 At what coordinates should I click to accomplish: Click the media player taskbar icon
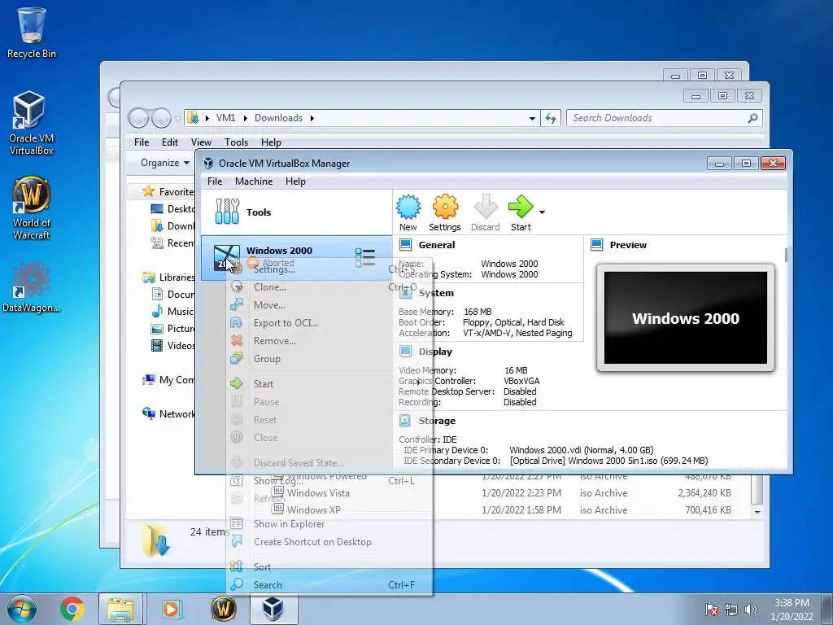tap(171, 609)
